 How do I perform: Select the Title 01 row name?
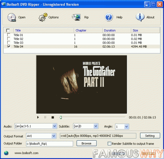pyautogui.click(x=18, y=35)
